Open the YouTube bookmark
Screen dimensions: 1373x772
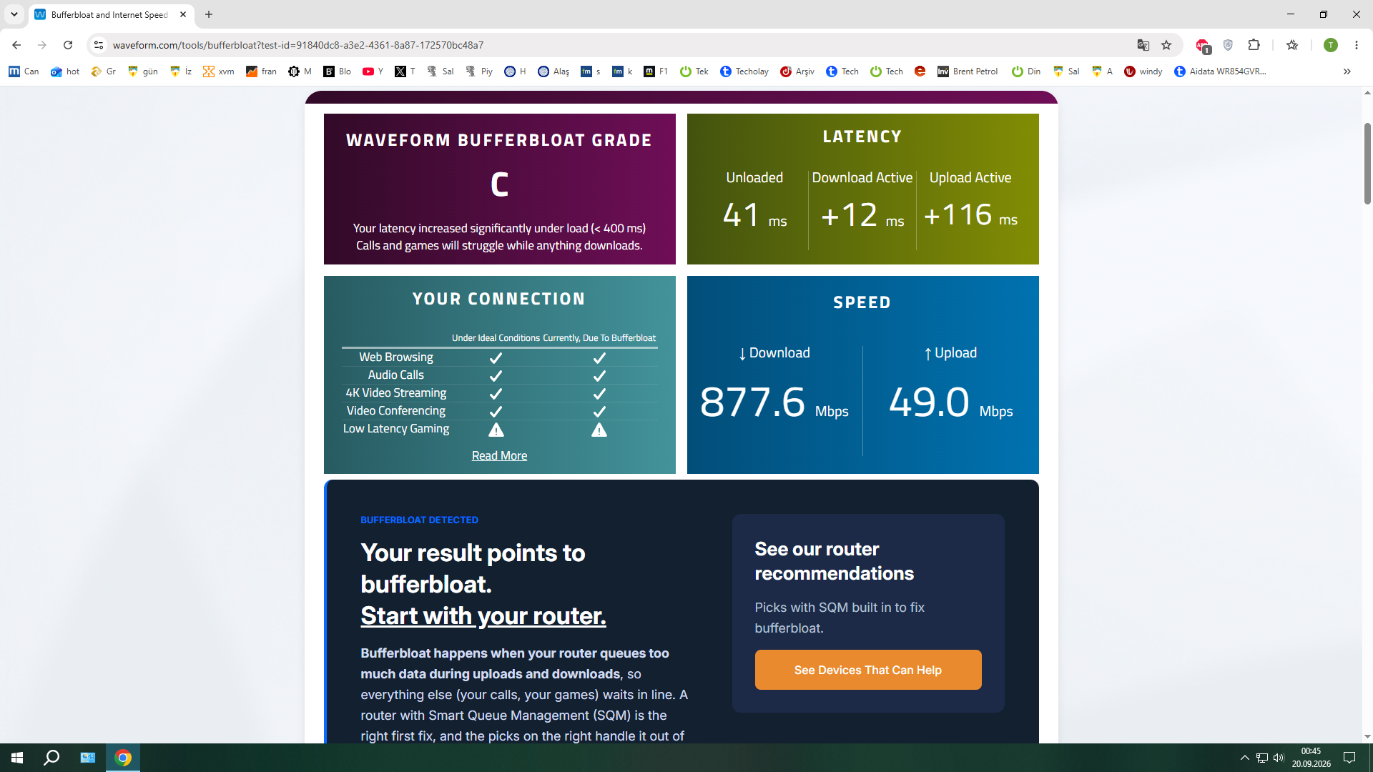click(x=373, y=71)
